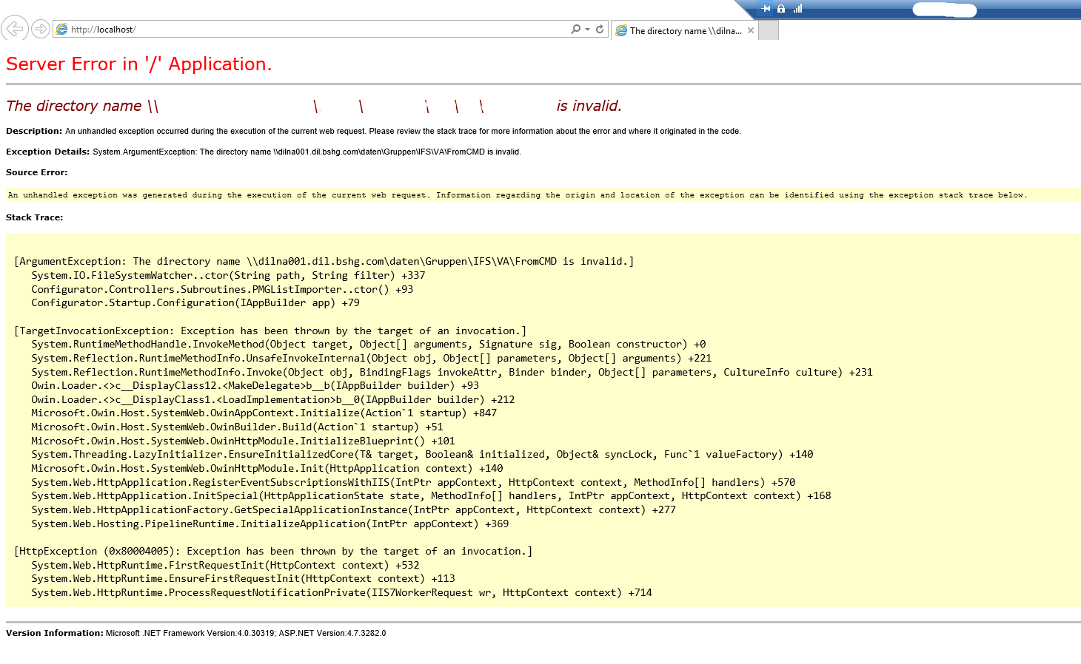Click the 'Exception Details:' label
The height and width of the screenshot is (664, 1081).
pos(47,152)
